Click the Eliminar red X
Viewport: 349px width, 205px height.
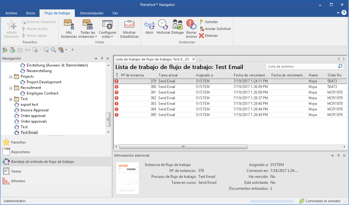point(201,36)
